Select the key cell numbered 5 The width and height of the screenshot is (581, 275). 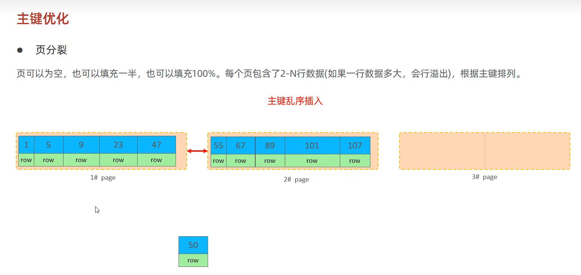coord(48,145)
